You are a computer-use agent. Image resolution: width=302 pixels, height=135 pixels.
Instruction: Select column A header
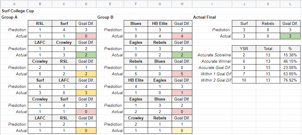coord(15,4)
